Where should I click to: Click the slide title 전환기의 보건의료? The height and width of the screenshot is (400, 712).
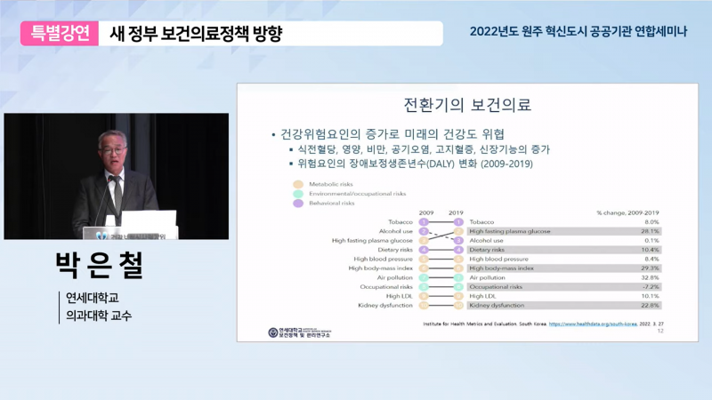tap(467, 105)
